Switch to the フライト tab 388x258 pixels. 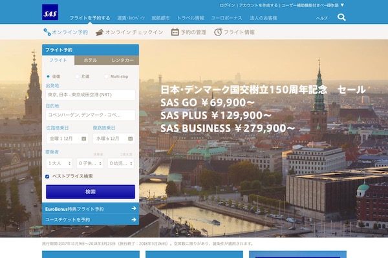tap(58, 60)
